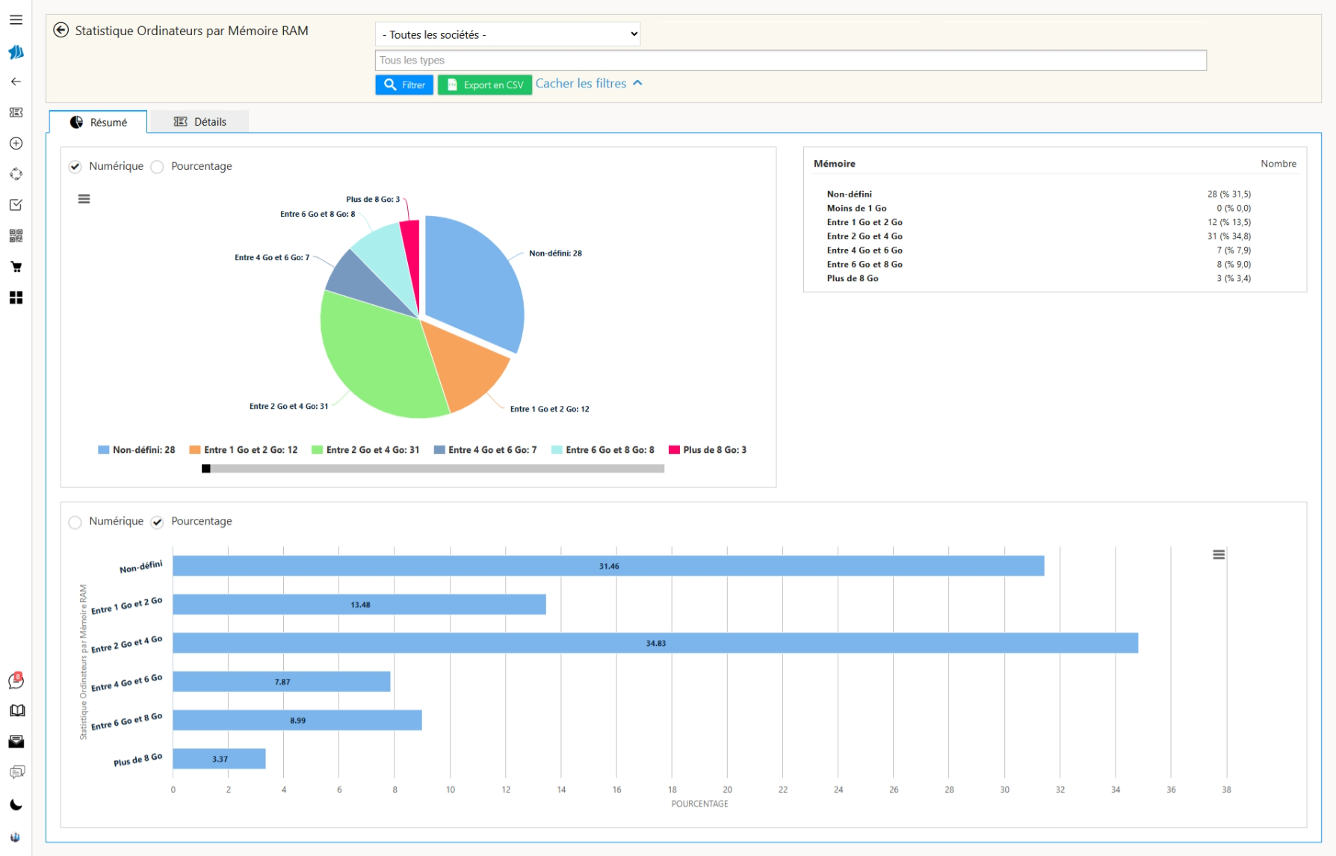The image size is (1336, 856).
Task: Select Pourcentage for the pie chart
Action: [x=158, y=167]
